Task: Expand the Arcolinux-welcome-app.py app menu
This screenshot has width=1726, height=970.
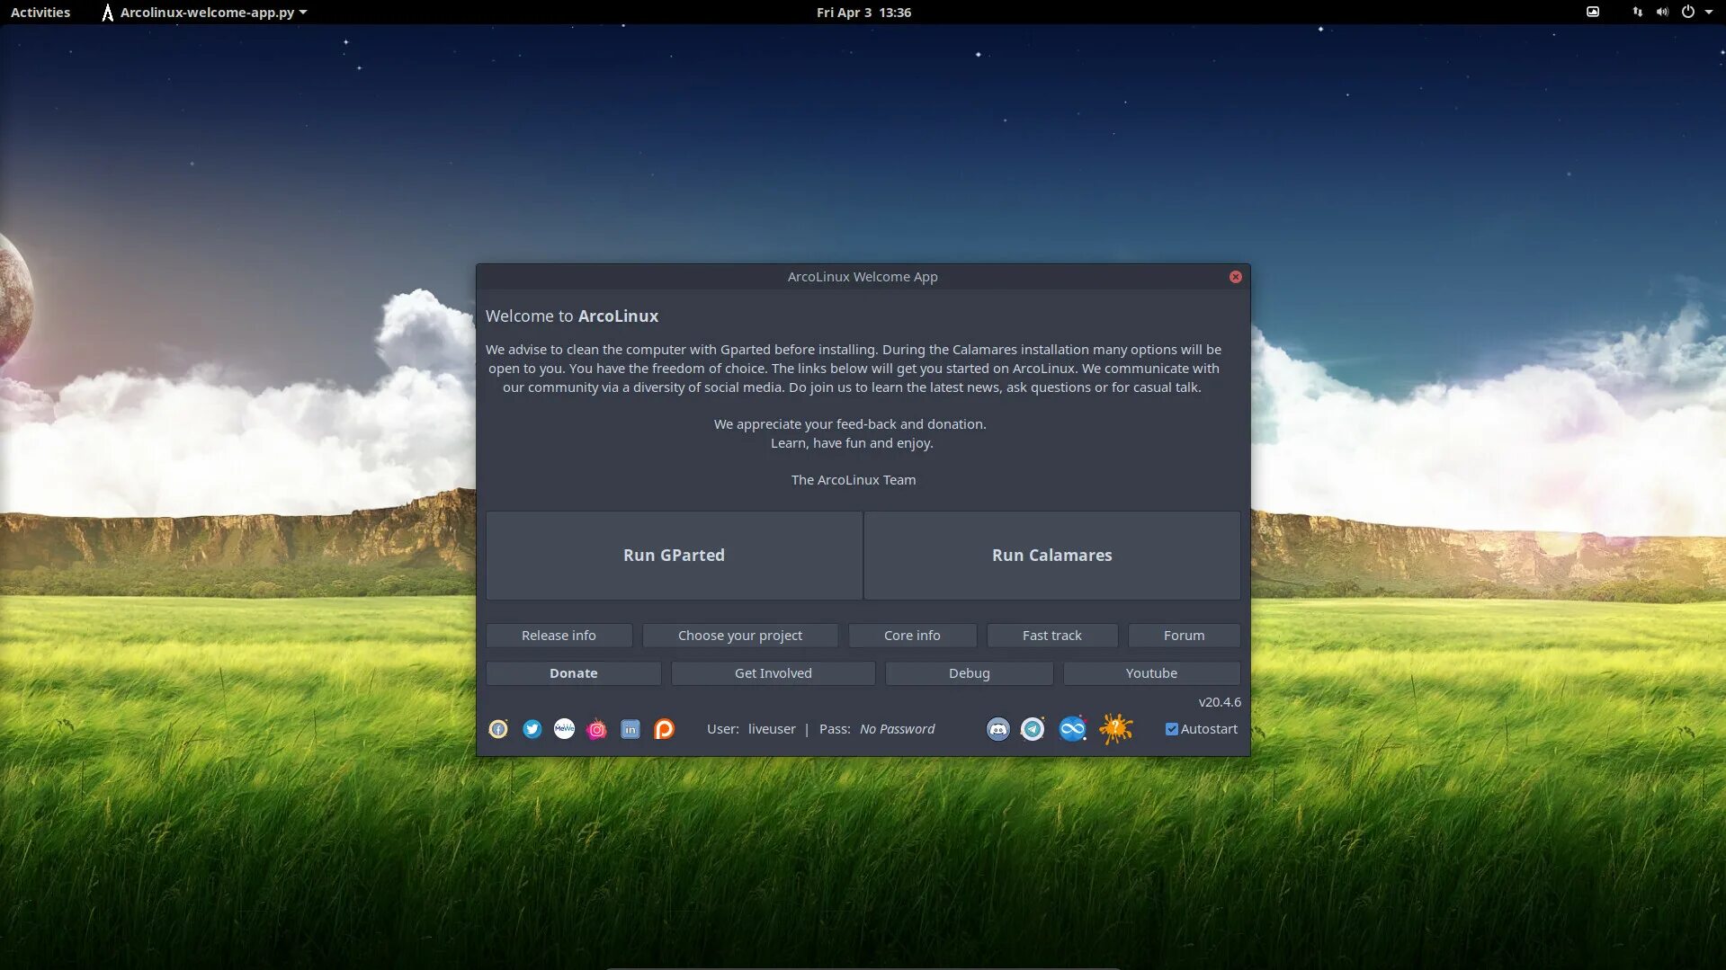Action: [x=205, y=13]
